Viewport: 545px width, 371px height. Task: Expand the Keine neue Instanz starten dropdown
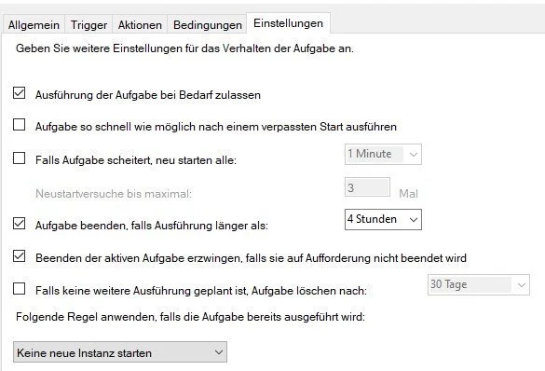click(120, 351)
